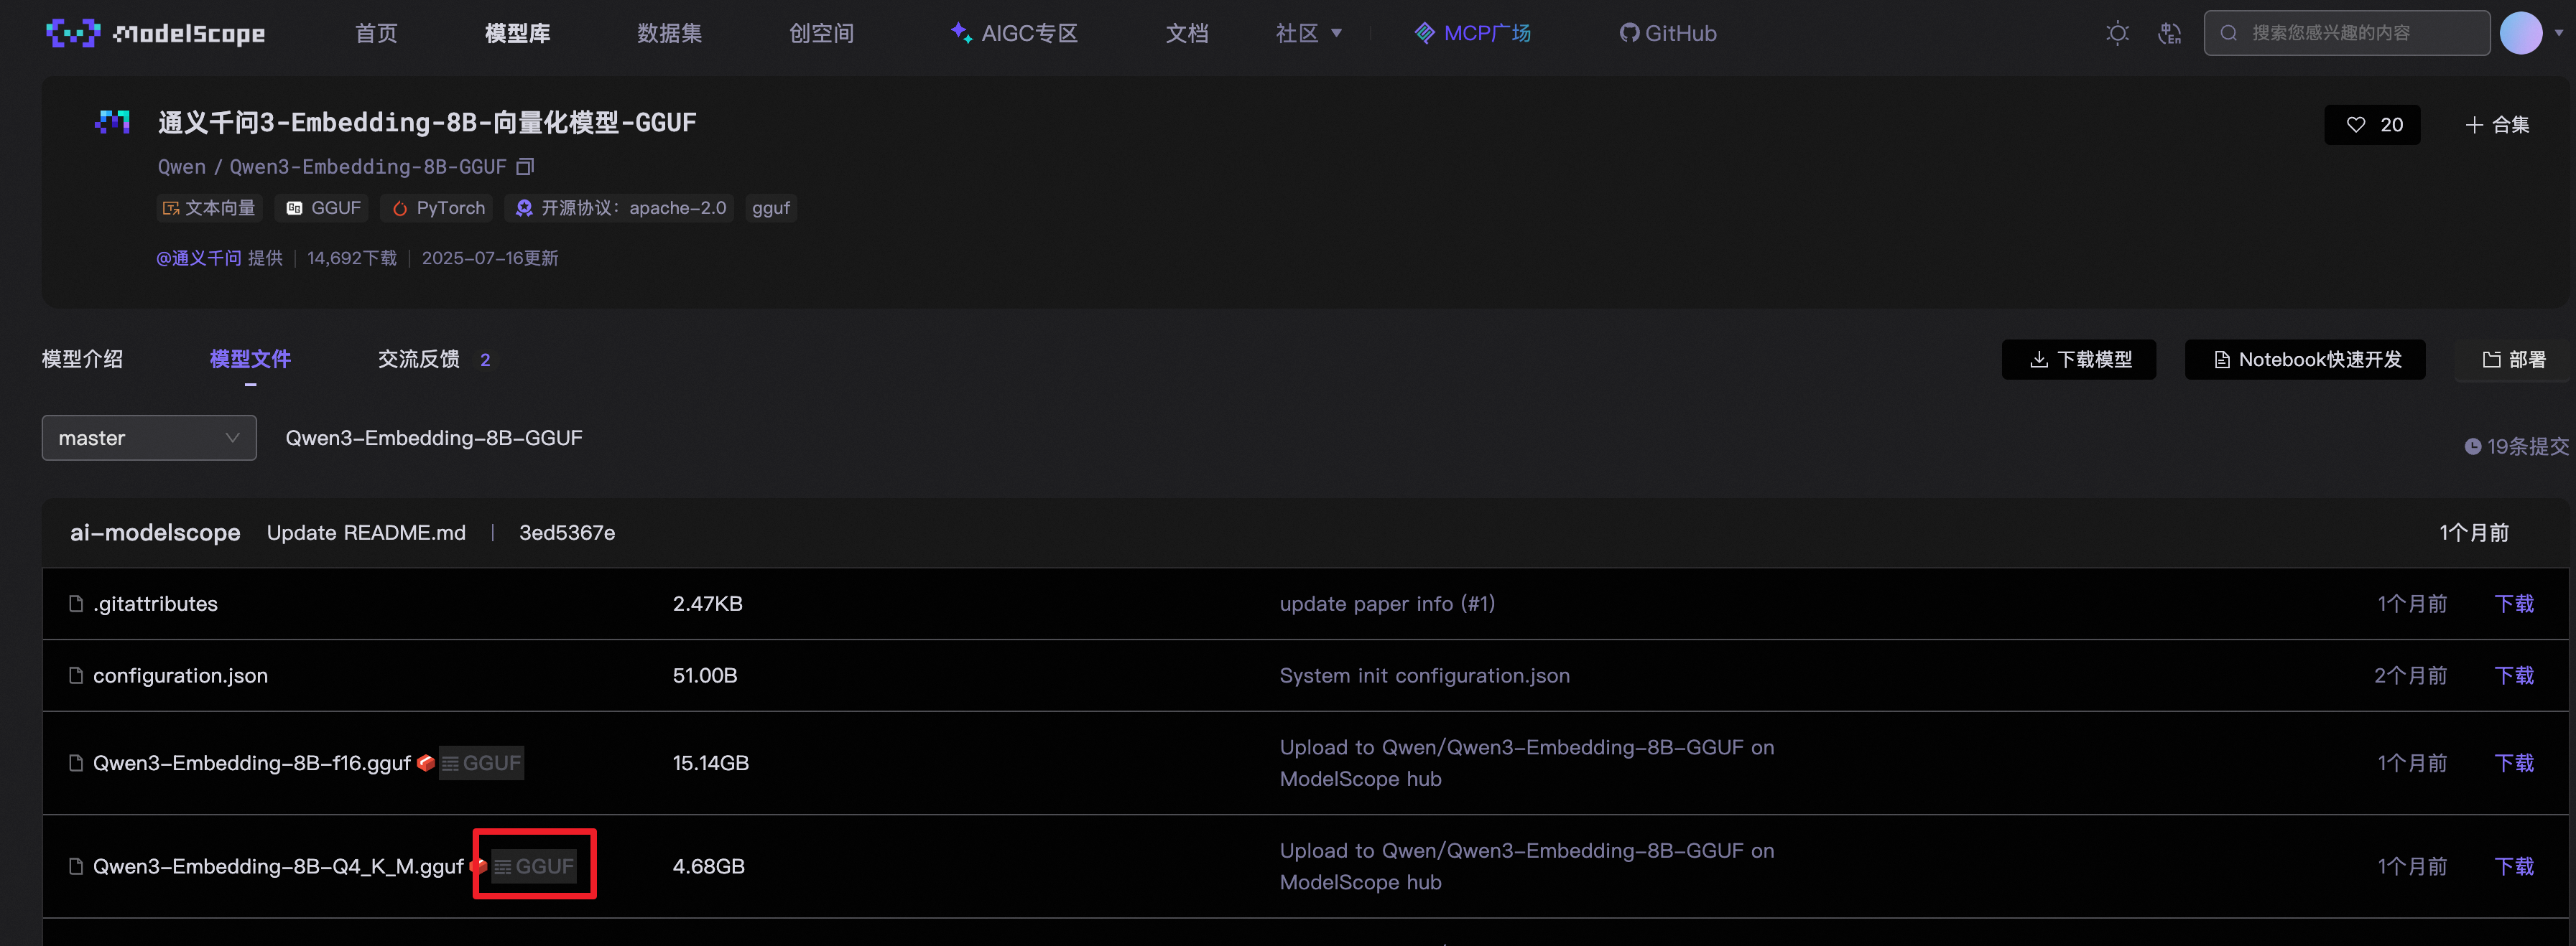The width and height of the screenshot is (2576, 946).
Task: Open the 交流反馈 feedback tab
Action: [x=434, y=360]
